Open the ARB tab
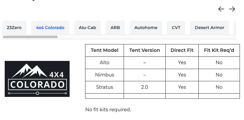244x120 pixels. 115,28
